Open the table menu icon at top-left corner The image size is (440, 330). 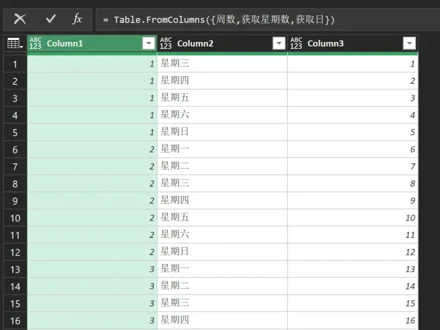[15, 43]
